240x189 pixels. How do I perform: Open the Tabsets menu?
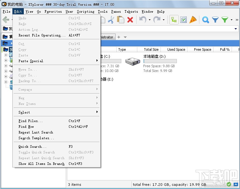(x=131, y=11)
